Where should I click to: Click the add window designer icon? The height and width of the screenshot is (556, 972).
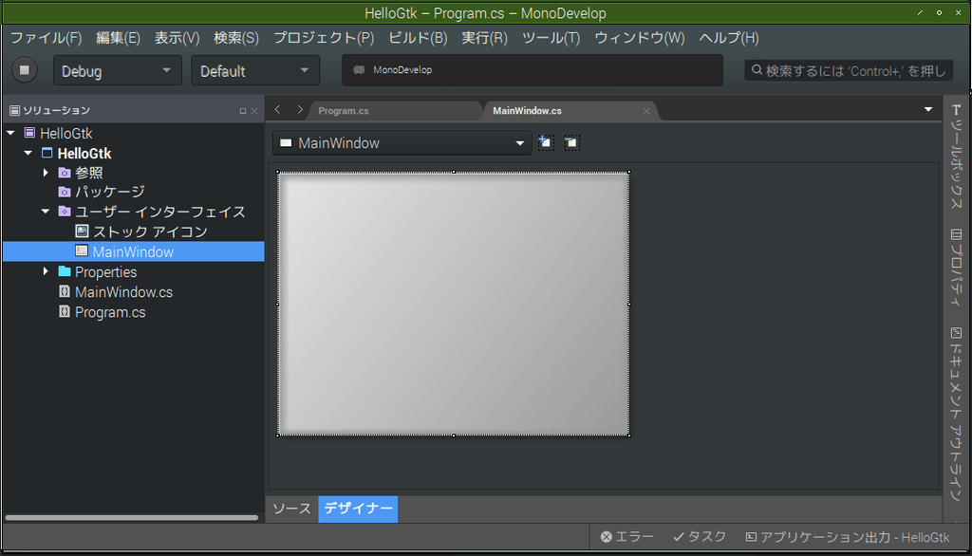click(x=546, y=142)
